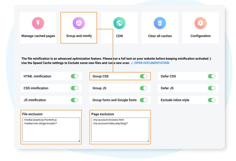Open the Configuration tab label

coord(200,36)
